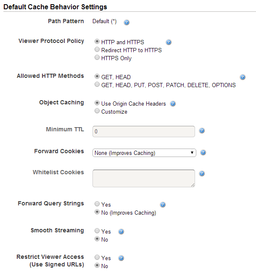The height and width of the screenshot is (274, 256).
Task: Show help for Allowed HTTP Methods
Action: [x=243, y=77]
